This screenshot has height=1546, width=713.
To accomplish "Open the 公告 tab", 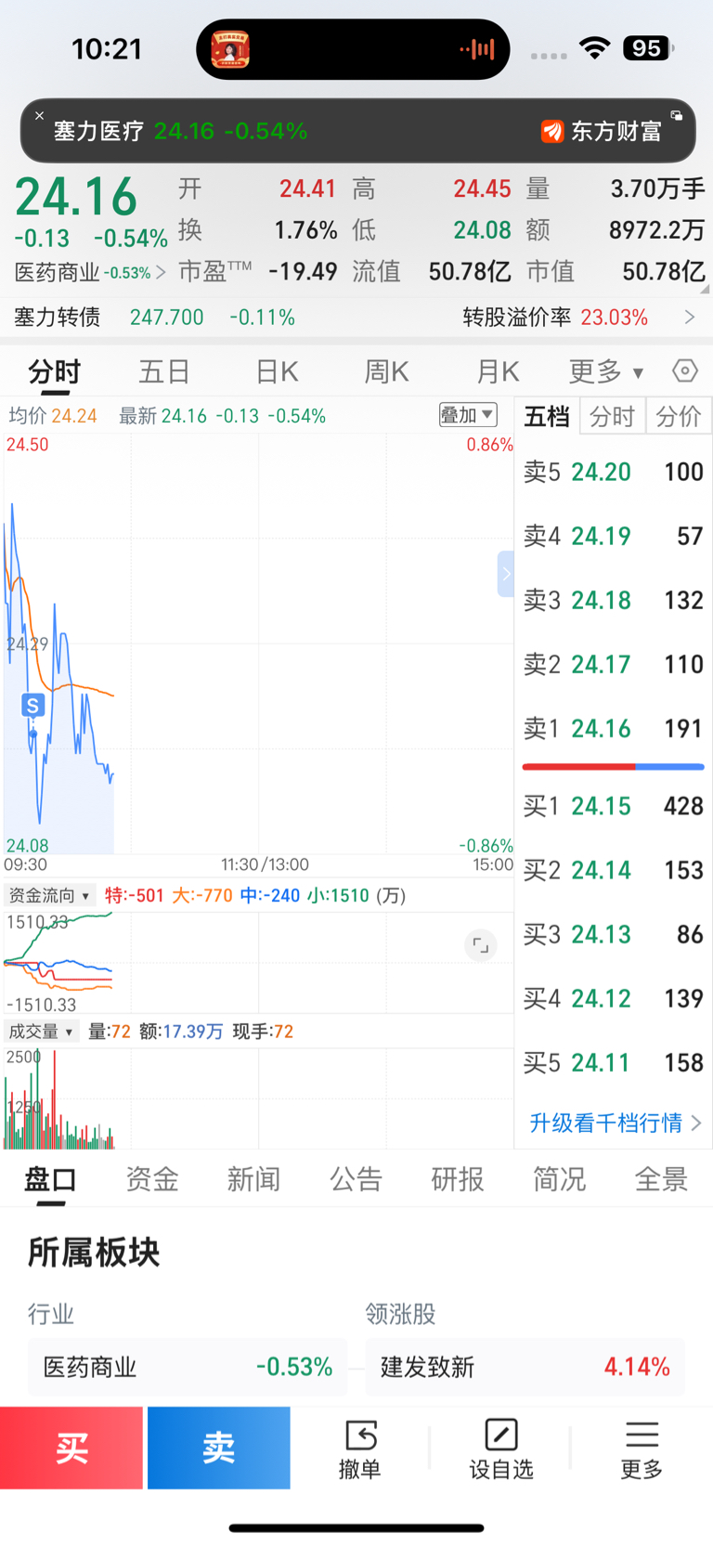I will coord(356,1179).
